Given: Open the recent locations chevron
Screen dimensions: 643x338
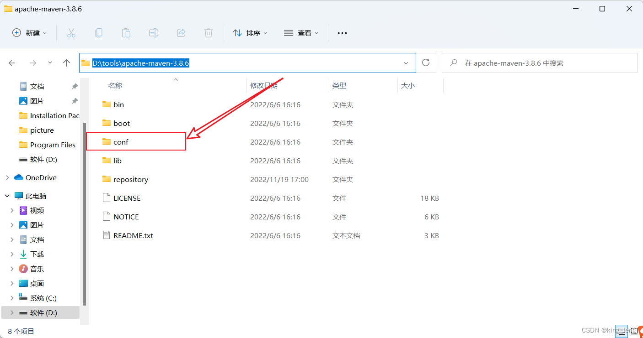Looking at the screenshot, I should [x=50, y=63].
